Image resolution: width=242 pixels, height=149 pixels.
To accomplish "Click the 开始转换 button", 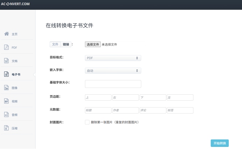I will [220, 143].
